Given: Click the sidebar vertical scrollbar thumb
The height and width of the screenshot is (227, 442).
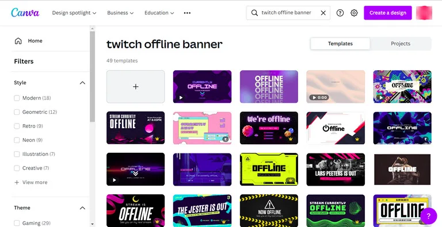Looking at the screenshot, I should [x=92, y=76].
